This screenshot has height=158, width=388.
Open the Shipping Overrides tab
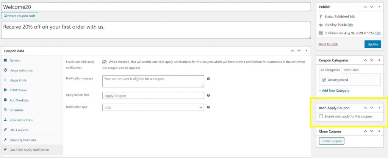(x=32, y=140)
